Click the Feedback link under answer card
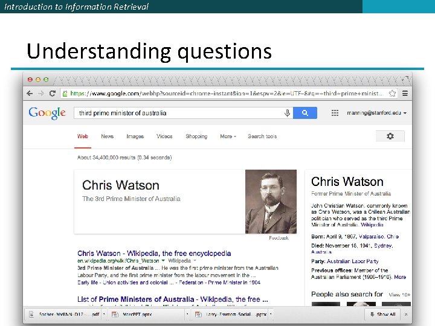This screenshot has height=326, width=435. coord(279,238)
